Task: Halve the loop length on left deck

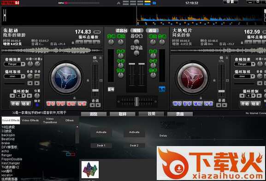Action: pos(12,96)
